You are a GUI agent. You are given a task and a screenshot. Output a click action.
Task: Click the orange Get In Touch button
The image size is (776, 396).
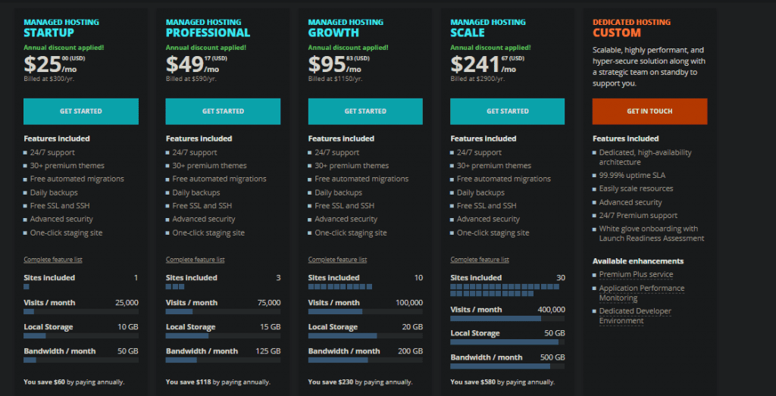pos(649,111)
